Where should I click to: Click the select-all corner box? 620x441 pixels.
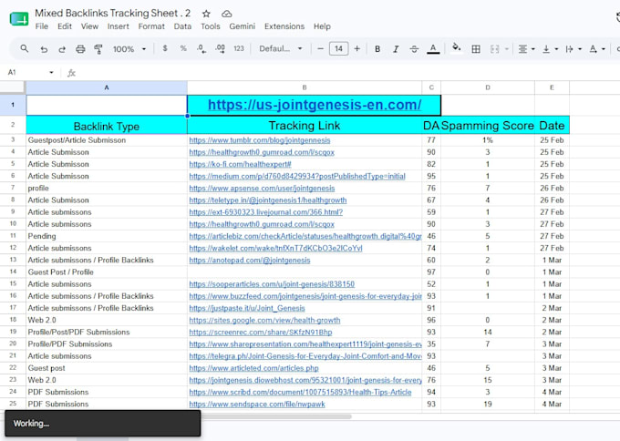[x=13, y=87]
